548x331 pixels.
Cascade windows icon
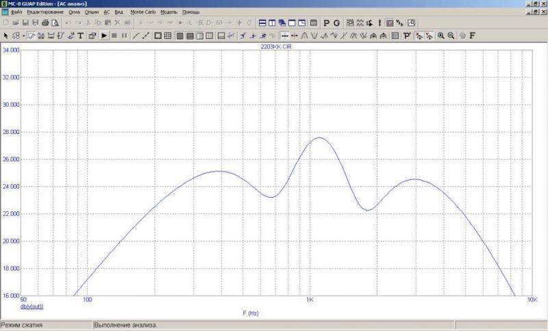(282, 23)
